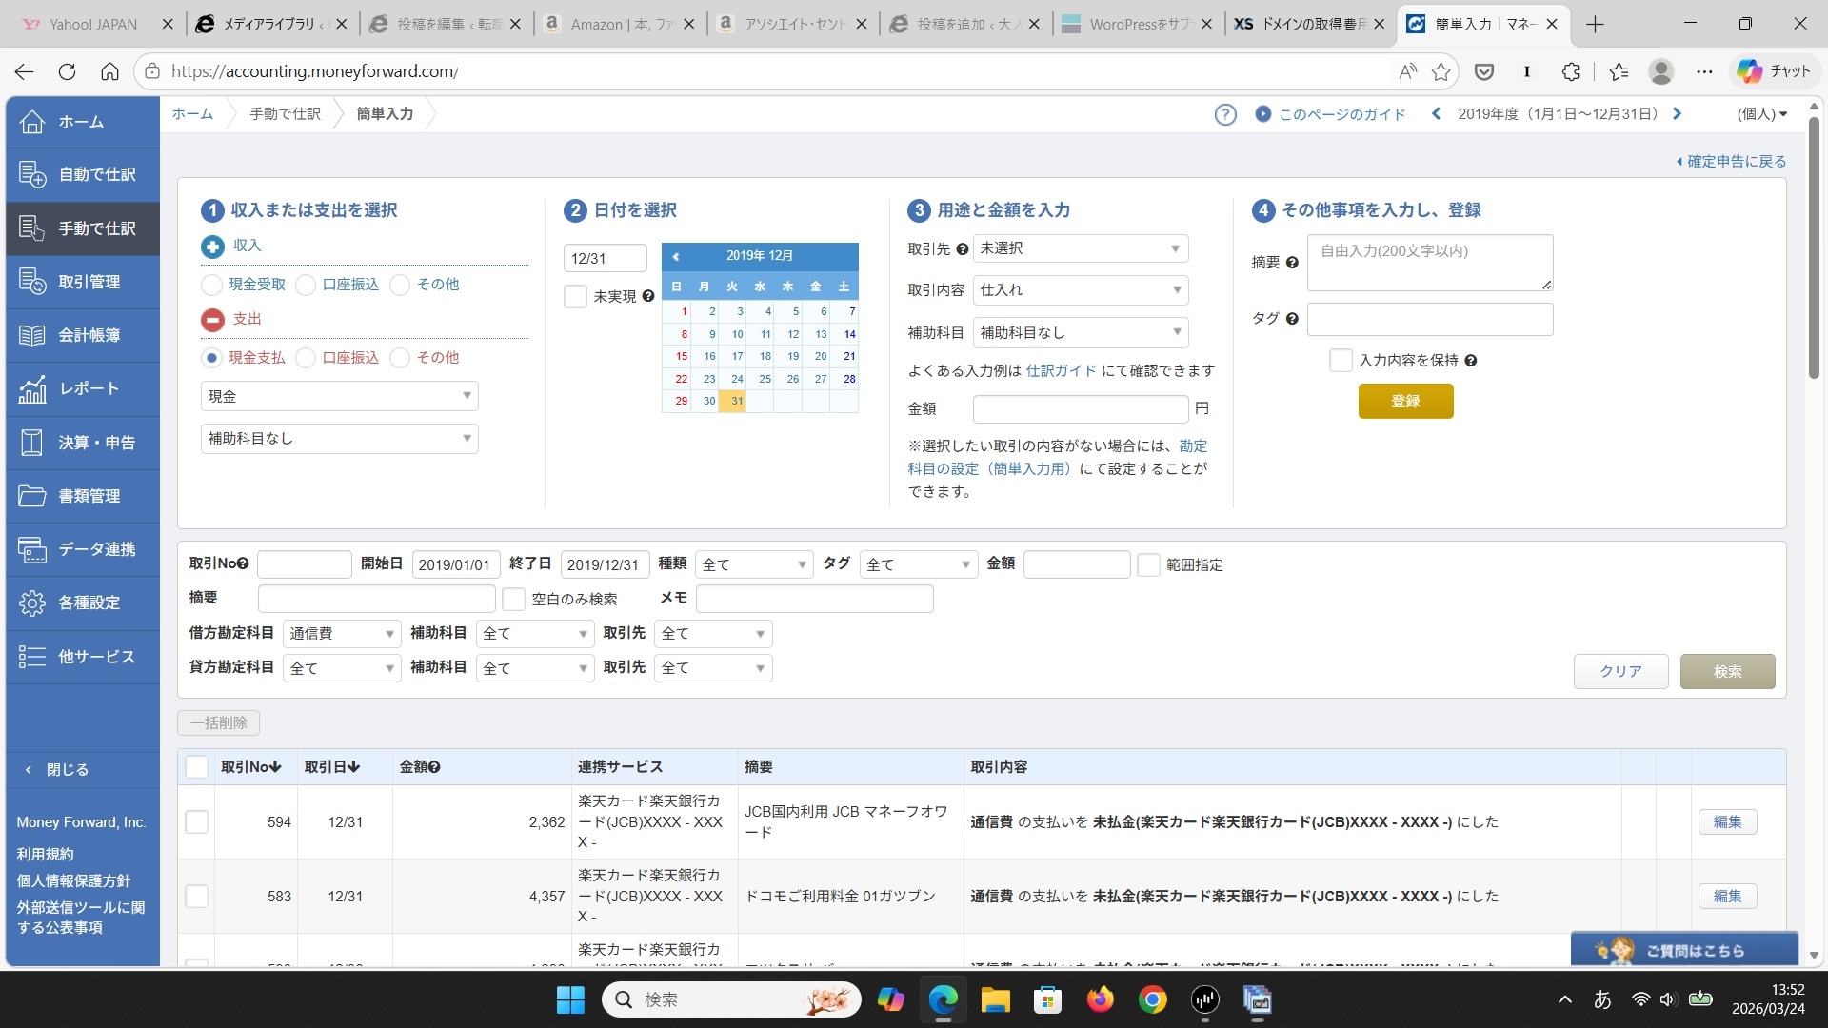
Task: Open 借方勘定科目 通信費 dropdown
Action: [341, 634]
